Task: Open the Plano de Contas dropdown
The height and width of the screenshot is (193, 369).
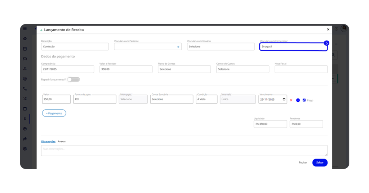Action: point(184,69)
